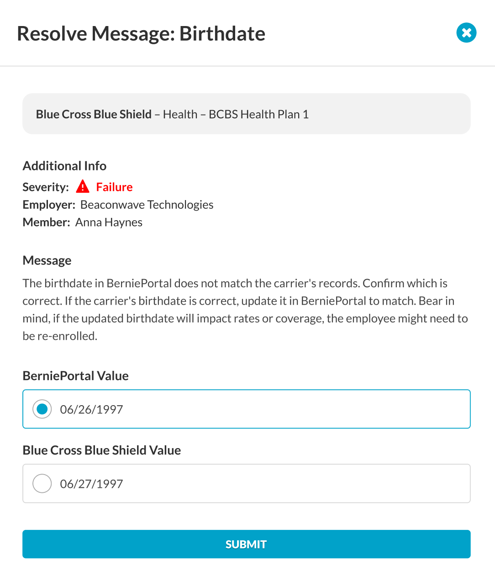The height and width of the screenshot is (581, 495).
Task: Click the red Failure warning triangle icon
Action: click(x=83, y=187)
